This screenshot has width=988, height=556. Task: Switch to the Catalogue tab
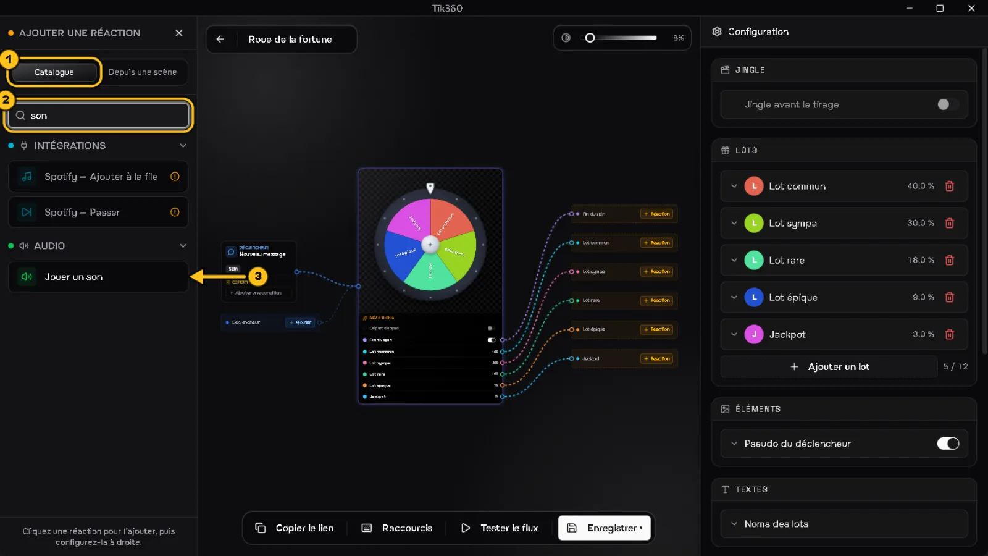tap(54, 72)
